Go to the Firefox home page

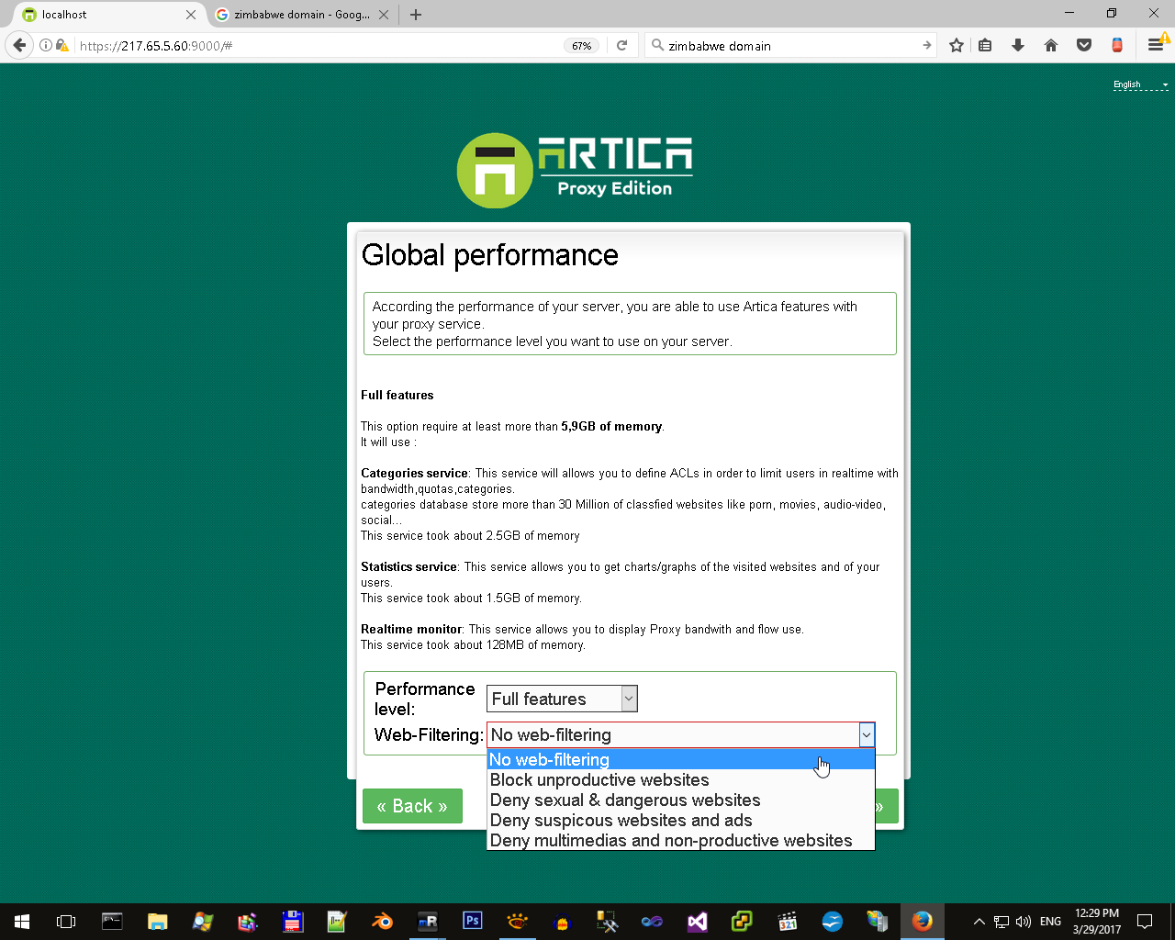(x=1051, y=45)
